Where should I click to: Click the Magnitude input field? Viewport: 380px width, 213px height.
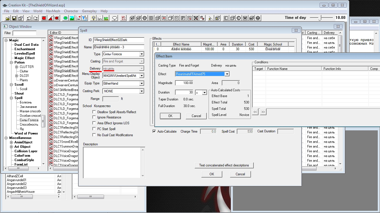click(x=184, y=83)
